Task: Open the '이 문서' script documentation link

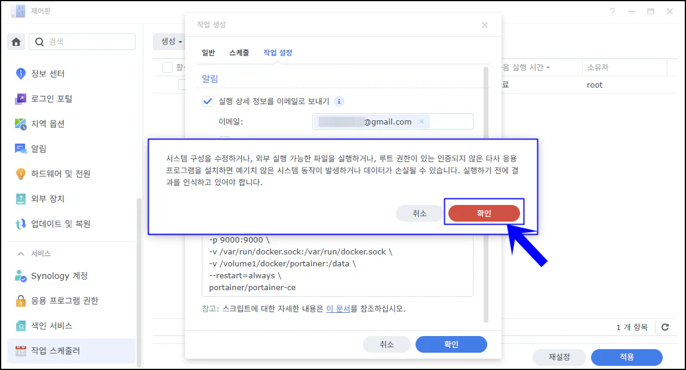Action: pyautogui.click(x=338, y=309)
